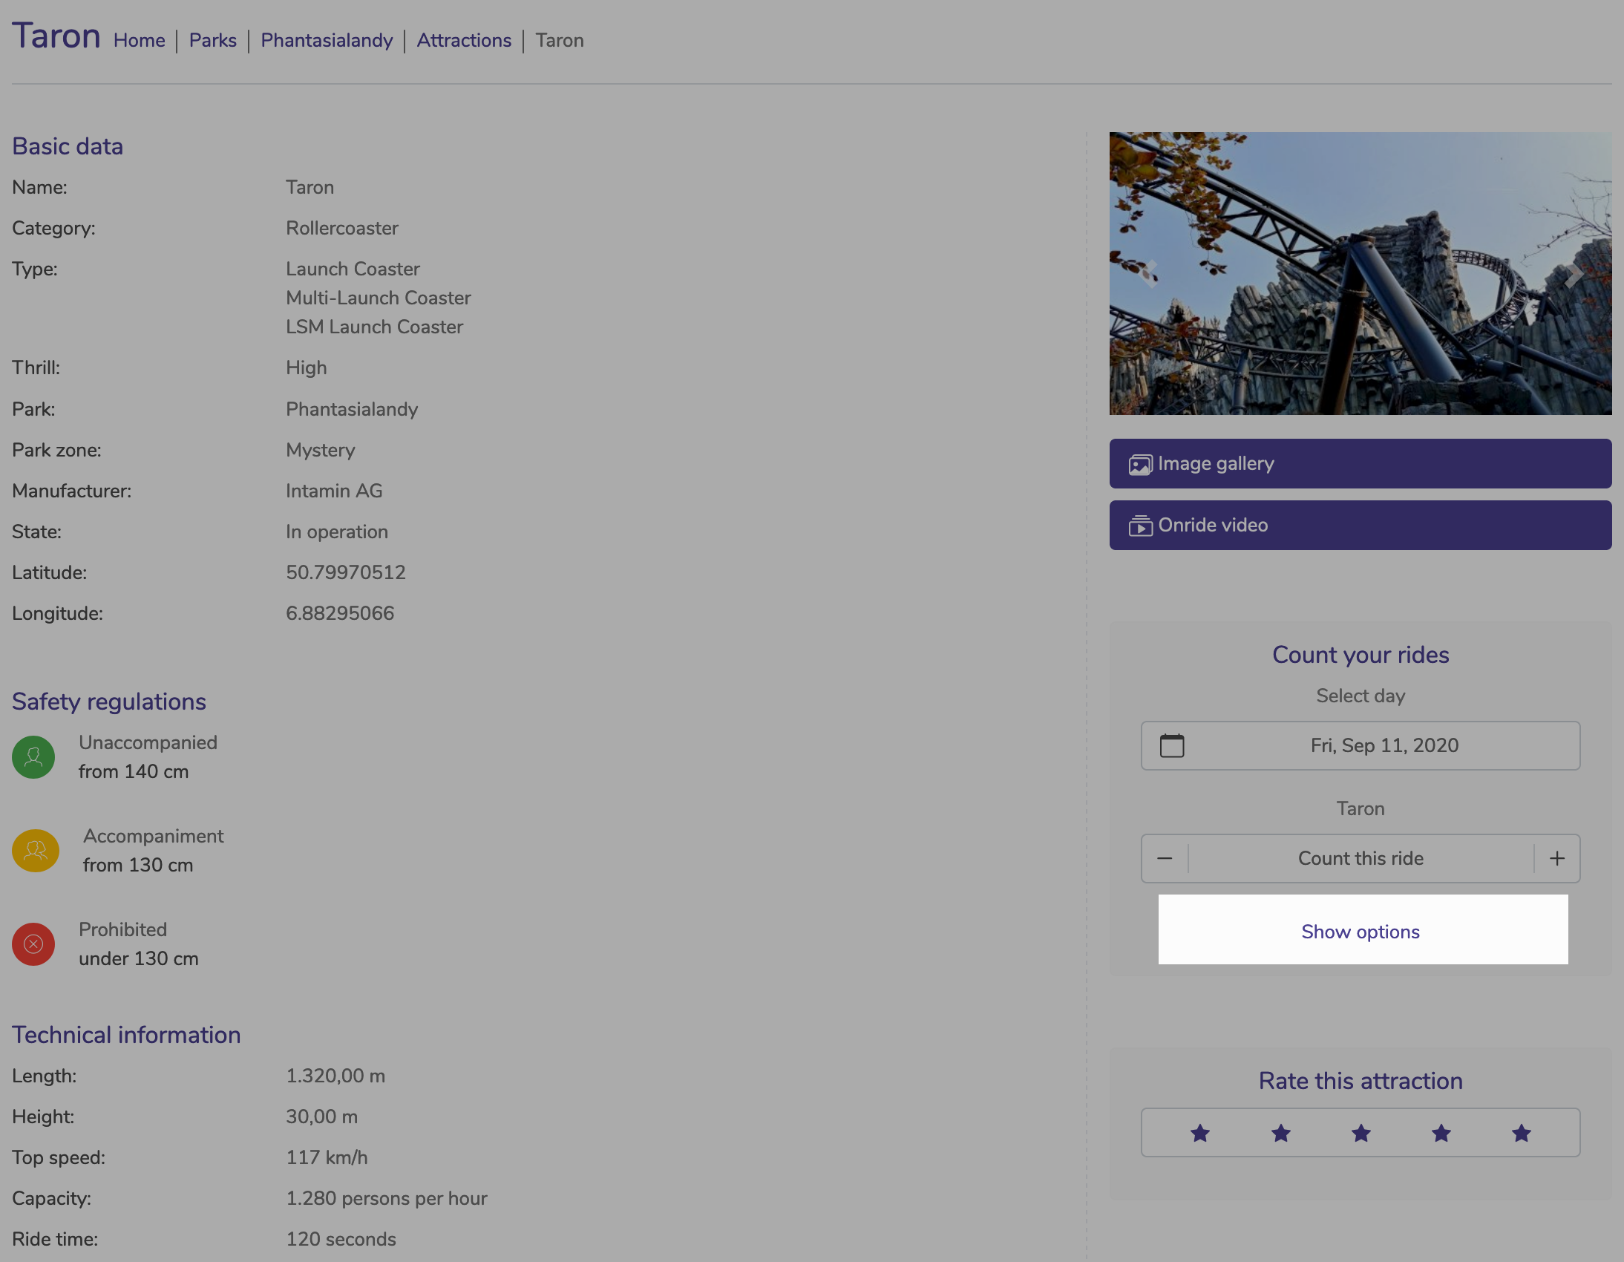This screenshot has height=1262, width=1624.
Task: Click the Technical information heading
Action: coord(126,1034)
